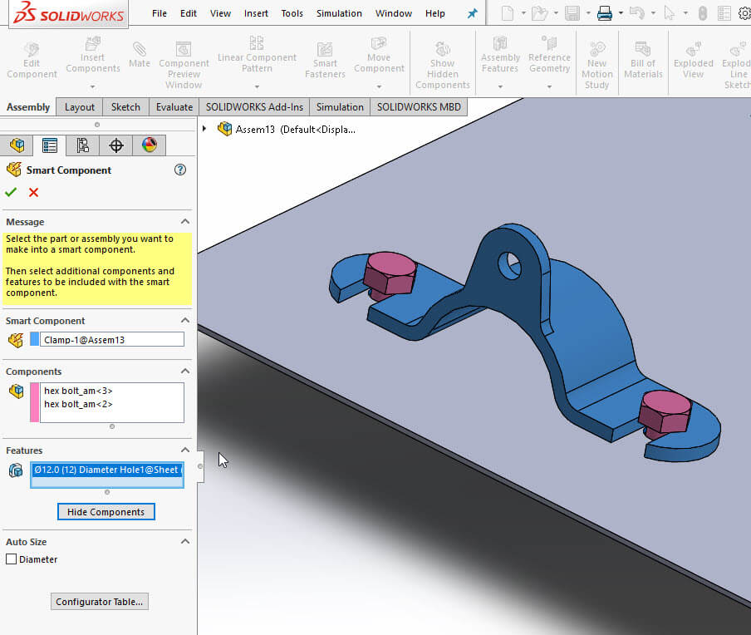Click the Smart Component help question icon
This screenshot has height=635, width=751.
pos(180,170)
